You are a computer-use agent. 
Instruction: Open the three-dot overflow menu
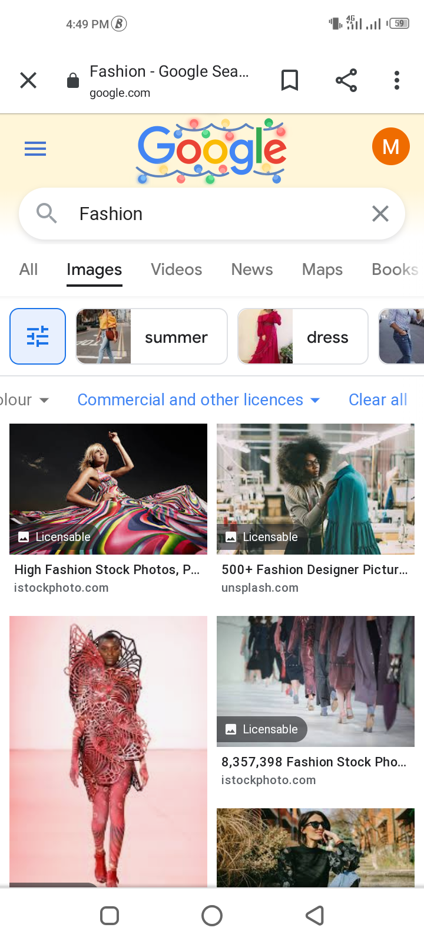click(397, 80)
